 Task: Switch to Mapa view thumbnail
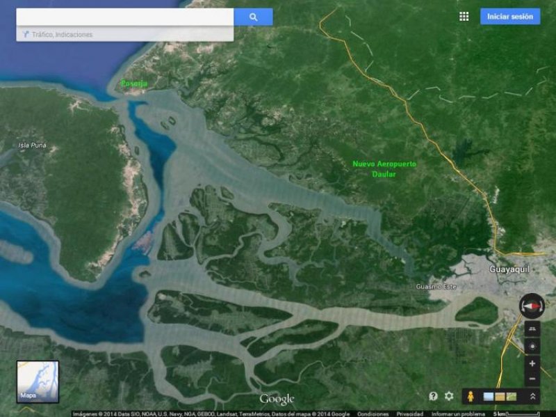click(x=38, y=381)
